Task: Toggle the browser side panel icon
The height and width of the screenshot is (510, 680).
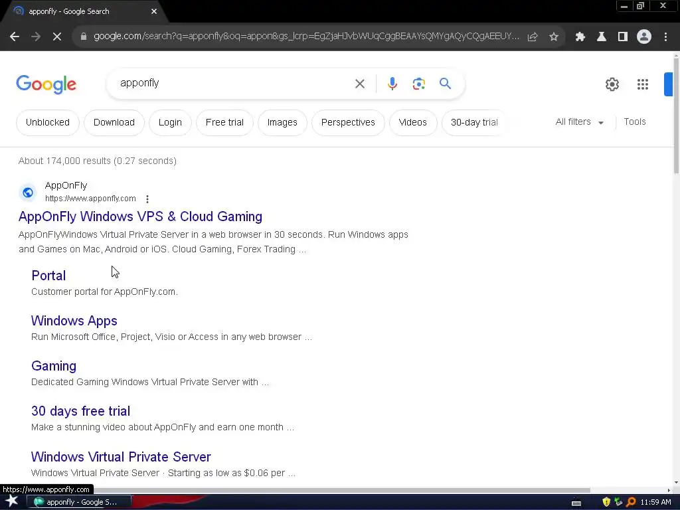Action: [x=623, y=37]
